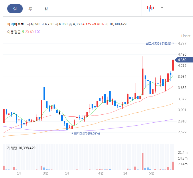Click the 2,529 price axis label
This screenshot has width=193, height=178.
tap(182, 132)
